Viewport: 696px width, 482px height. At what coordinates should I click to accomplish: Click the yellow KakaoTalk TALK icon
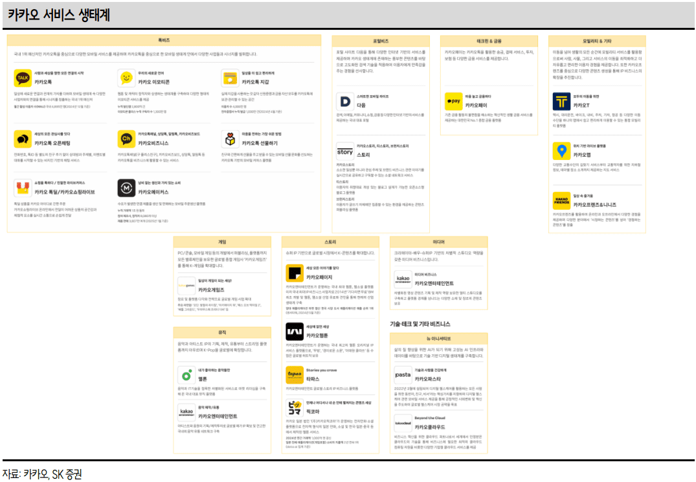23,78
